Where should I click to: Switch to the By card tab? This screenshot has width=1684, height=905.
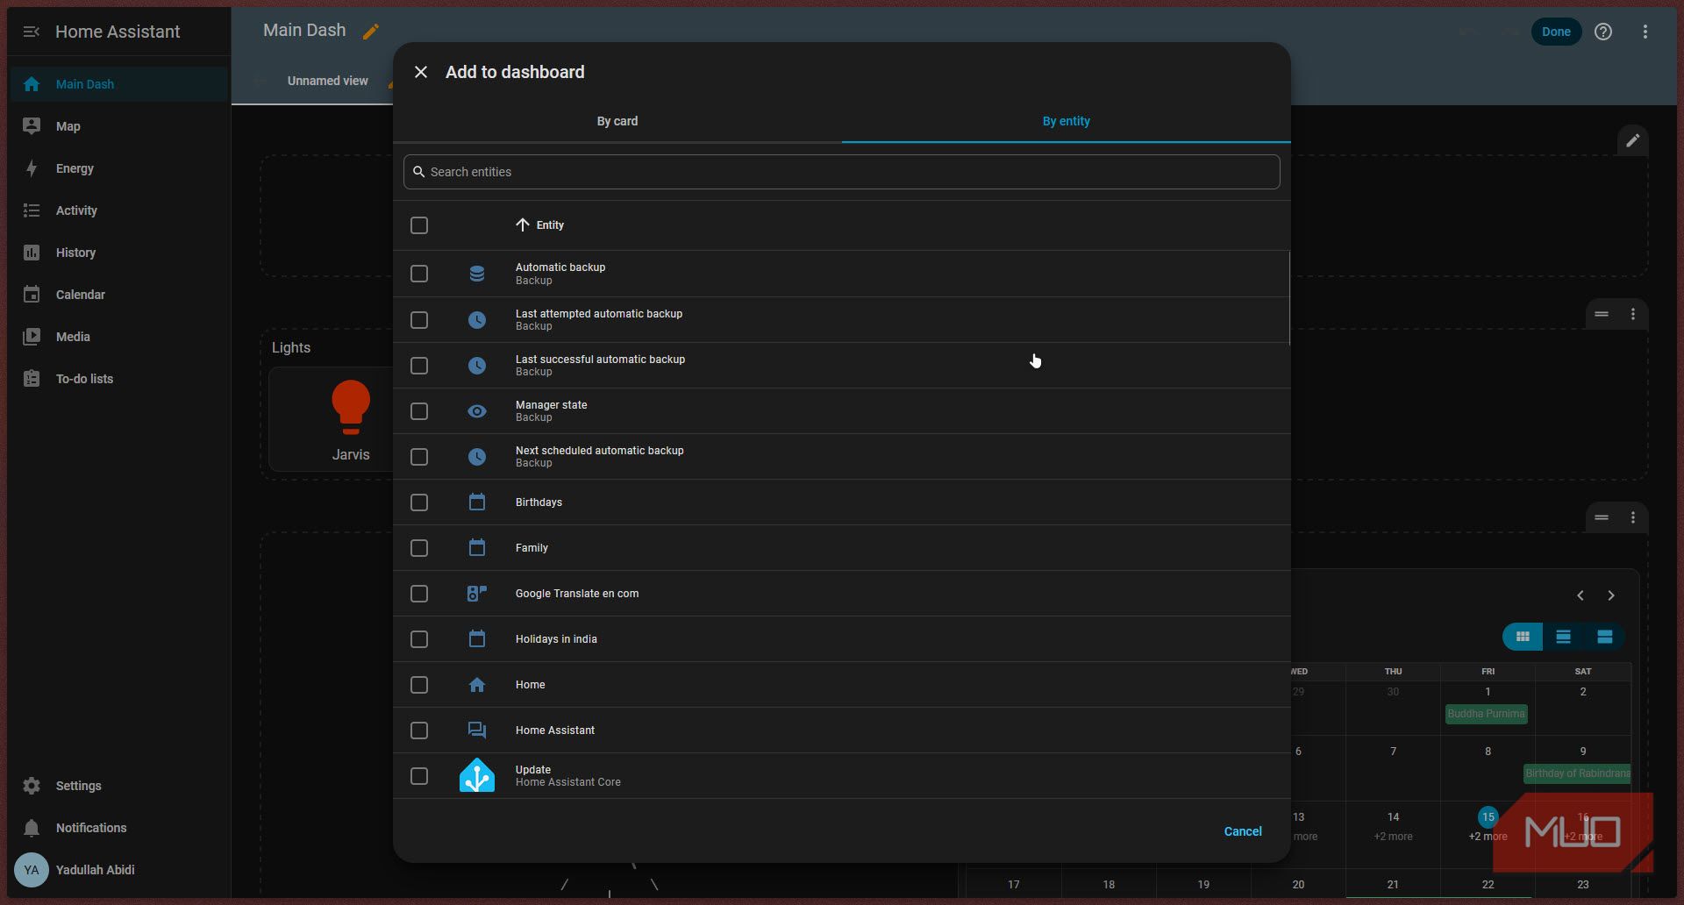[617, 121]
